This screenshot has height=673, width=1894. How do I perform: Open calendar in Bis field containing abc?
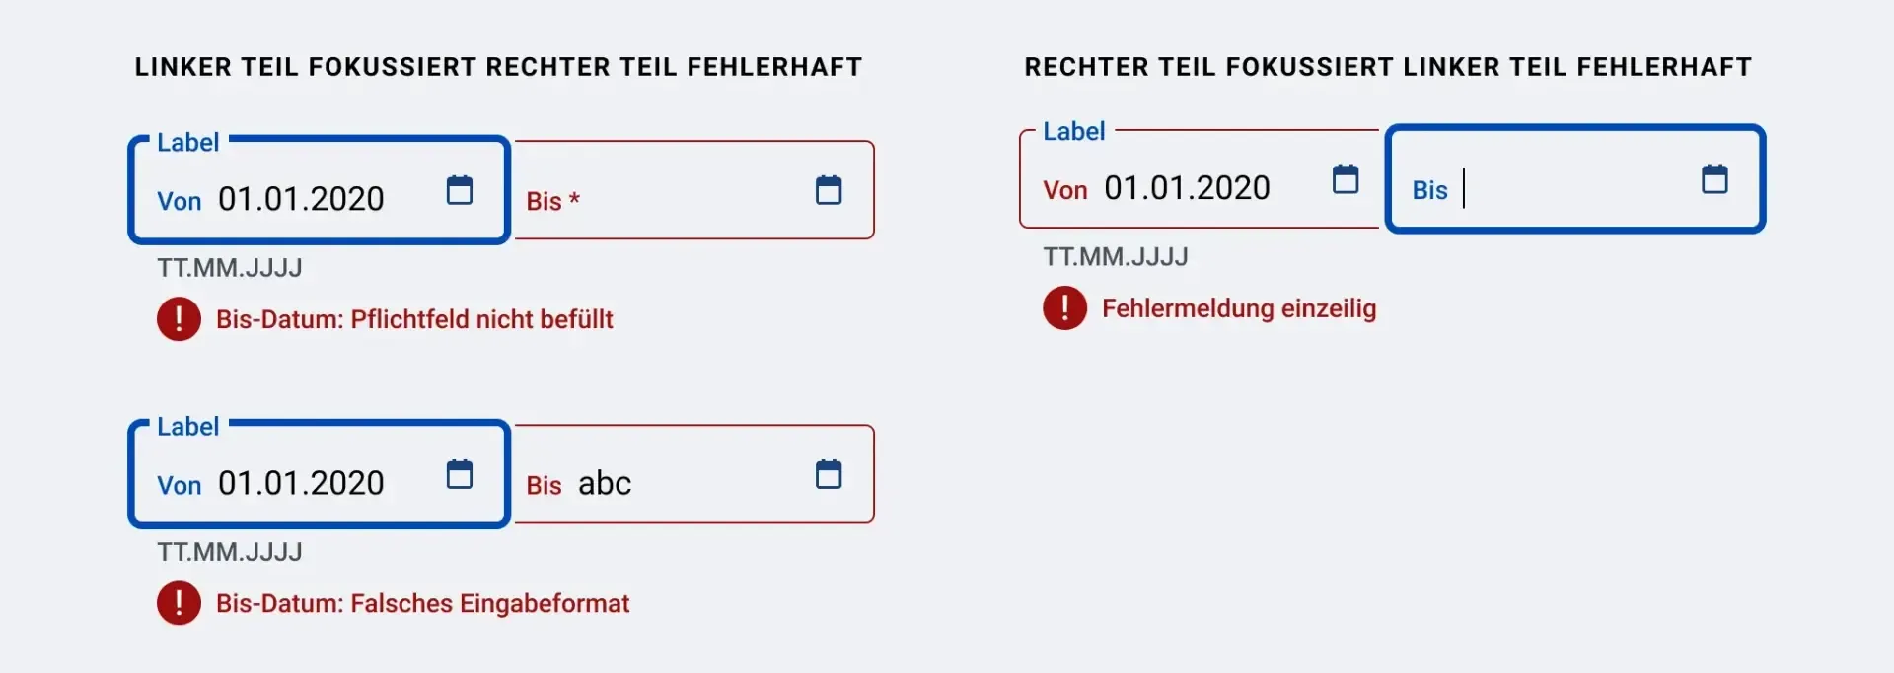coord(829,473)
